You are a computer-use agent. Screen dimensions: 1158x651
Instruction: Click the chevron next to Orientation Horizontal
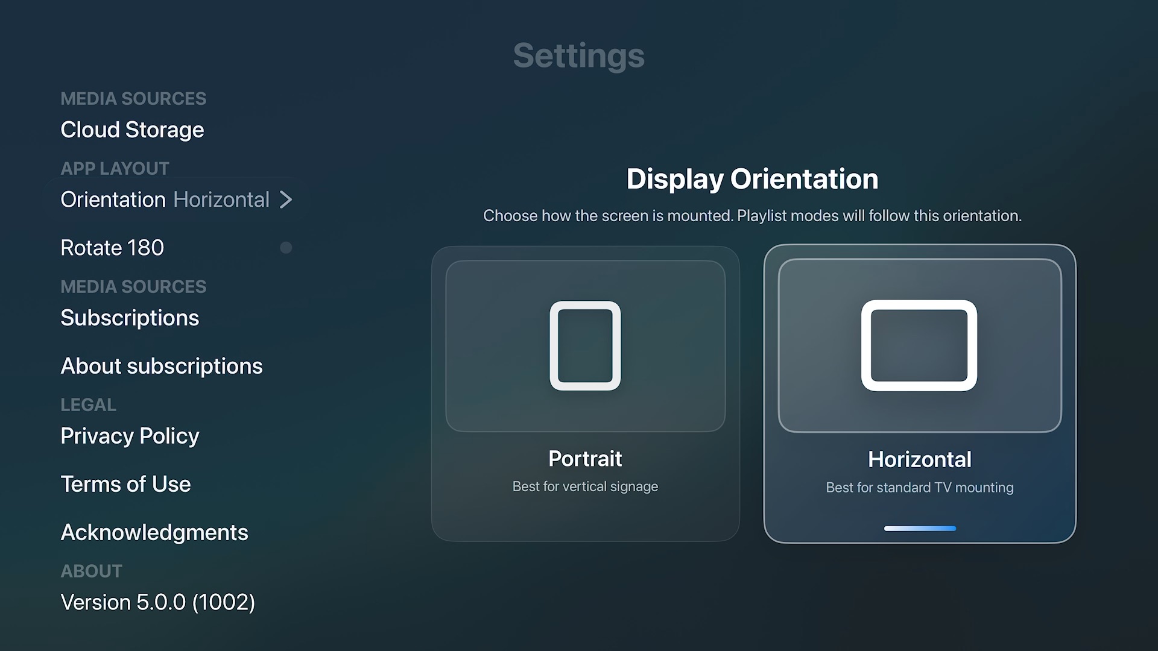pyautogui.click(x=286, y=200)
